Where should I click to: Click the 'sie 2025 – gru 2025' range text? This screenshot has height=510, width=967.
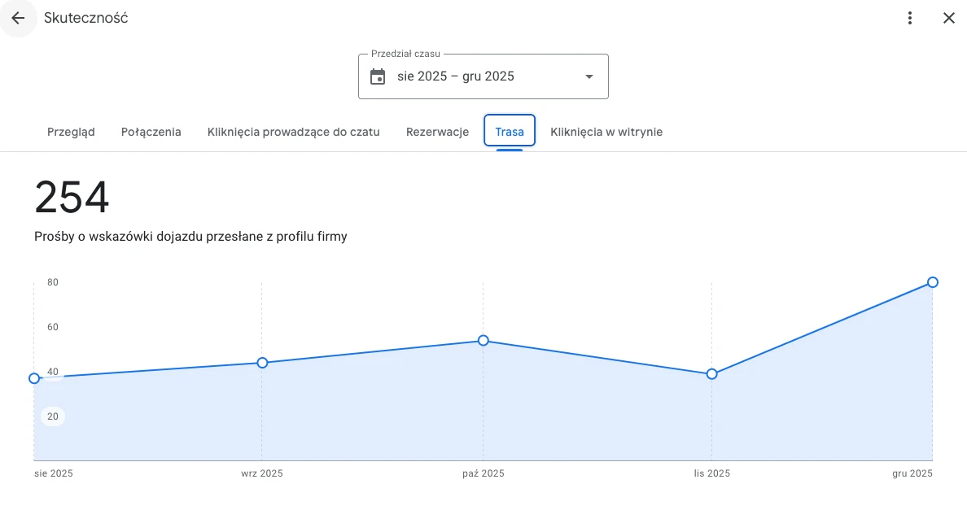tap(455, 76)
